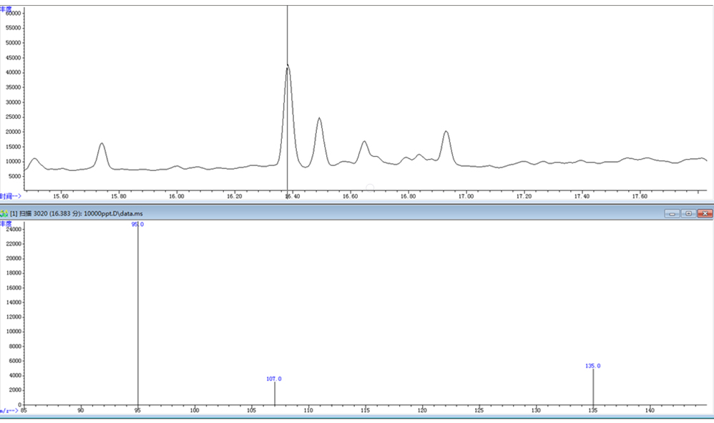Click the 135.0 mass peak label

point(592,366)
